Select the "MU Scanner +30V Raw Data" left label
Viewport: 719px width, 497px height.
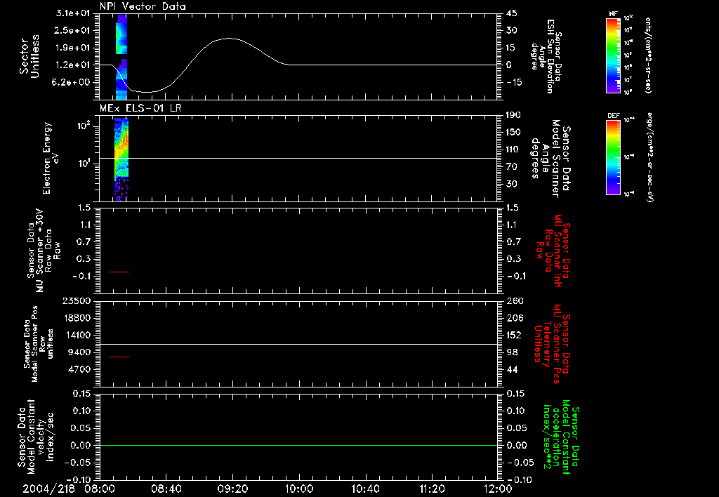tap(44, 251)
